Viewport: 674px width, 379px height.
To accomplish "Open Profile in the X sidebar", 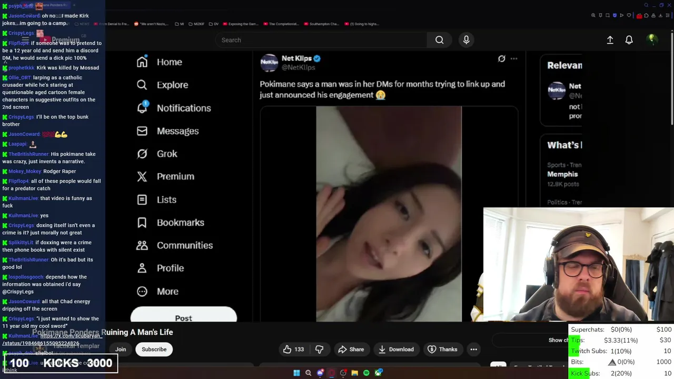I will click(160, 268).
